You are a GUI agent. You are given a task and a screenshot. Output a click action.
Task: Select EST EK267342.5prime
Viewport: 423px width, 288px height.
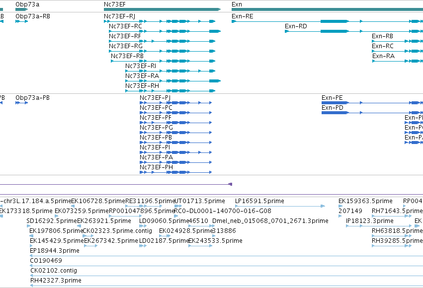111,241
